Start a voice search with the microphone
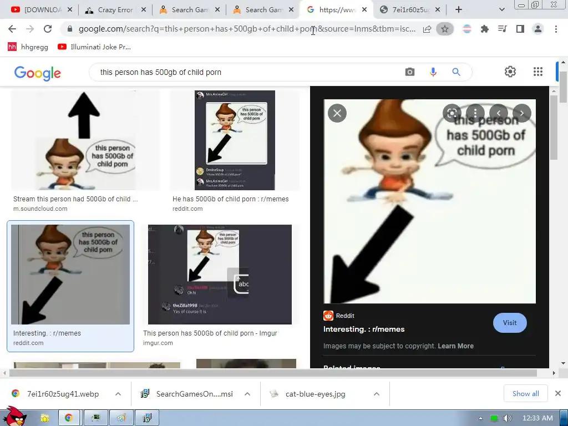568x426 pixels. click(x=433, y=72)
